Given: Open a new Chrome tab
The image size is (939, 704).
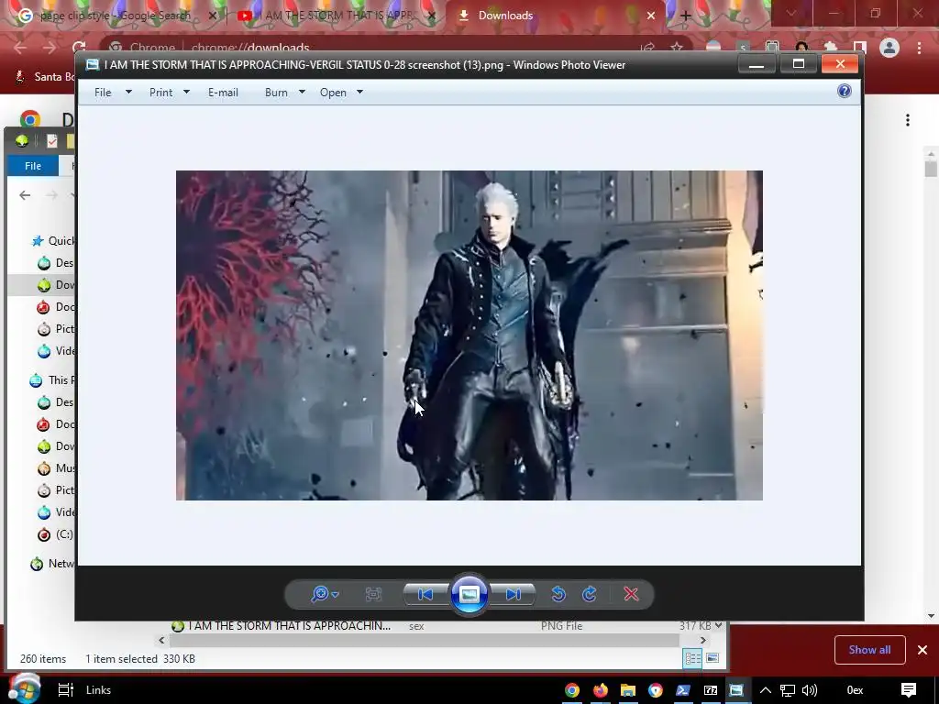Looking at the screenshot, I should click(686, 16).
